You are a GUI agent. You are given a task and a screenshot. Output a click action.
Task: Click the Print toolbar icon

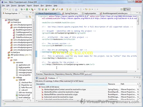point(16,9)
